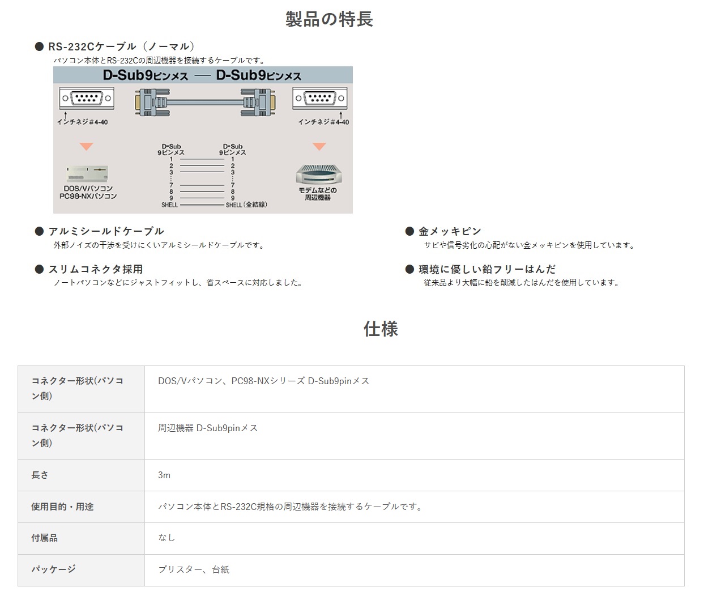This screenshot has width=704, height=608.
Task: Click the '金メッキピン' feature title
Action: pos(450,231)
